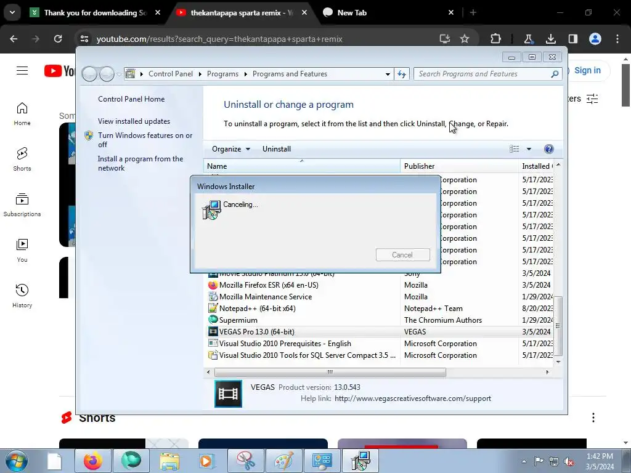Open View installed updates link
The height and width of the screenshot is (473, 631).
click(134, 121)
